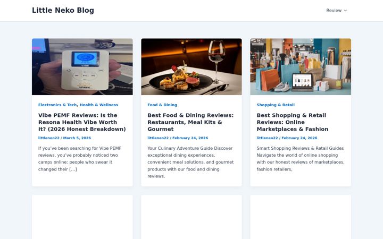Image resolution: width=383 pixels, height=239 pixels.
Task: Click February 24, 2026 on Shopping & Retail post
Action: click(299, 138)
